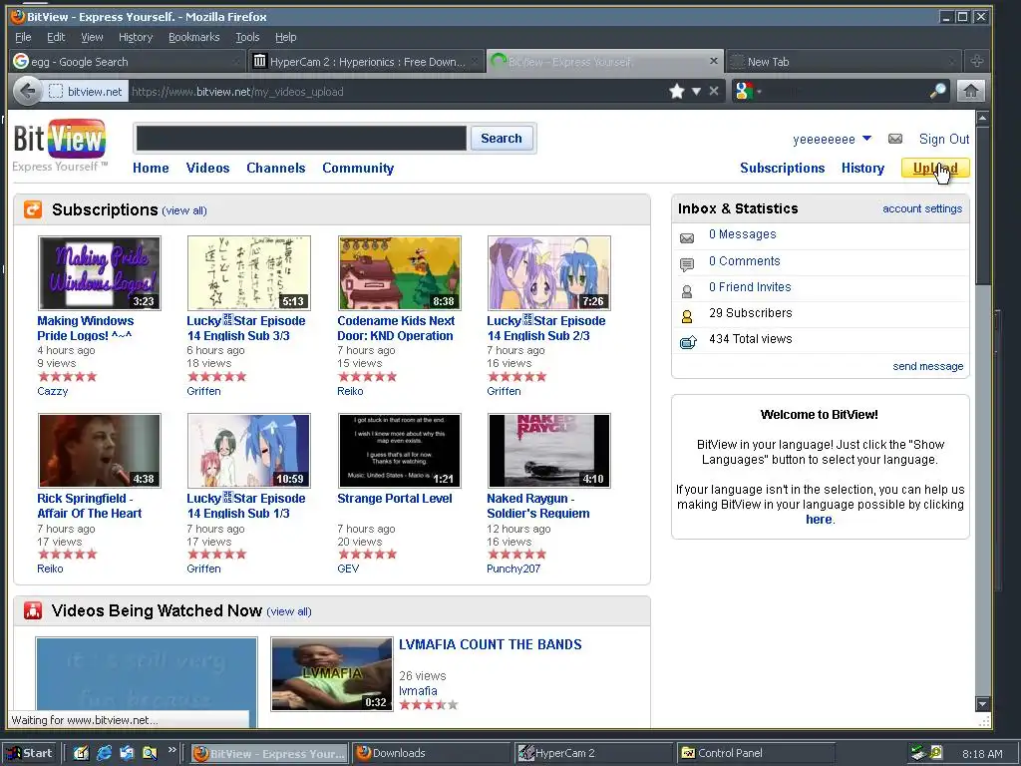Open Codename Kids Next Door video thumbnail

pos(400,273)
